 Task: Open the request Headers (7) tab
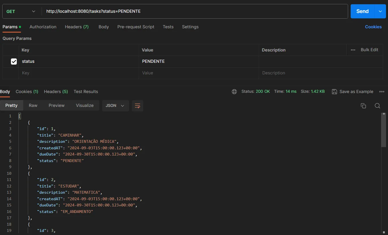(x=77, y=27)
